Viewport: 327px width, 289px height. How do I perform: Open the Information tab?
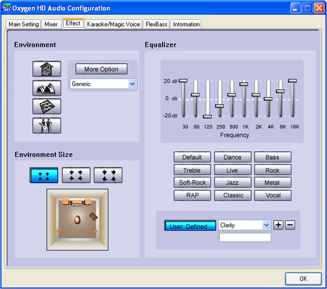tap(186, 24)
